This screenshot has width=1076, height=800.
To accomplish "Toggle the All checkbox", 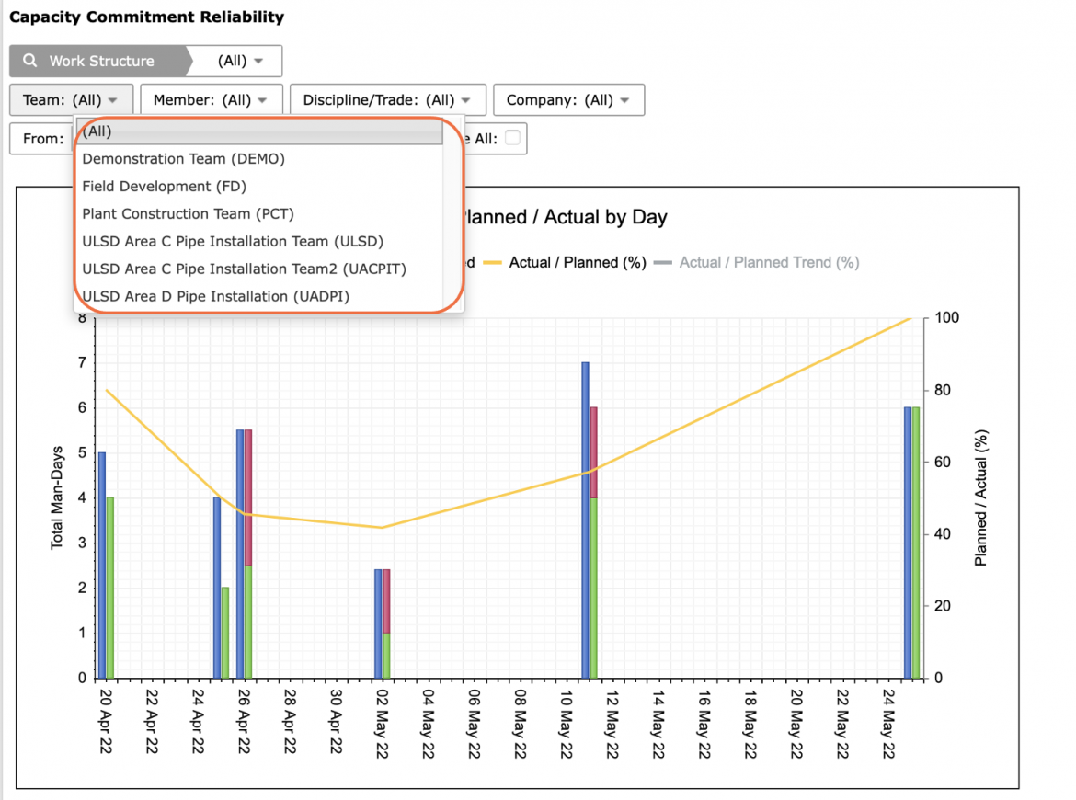I will [512, 138].
